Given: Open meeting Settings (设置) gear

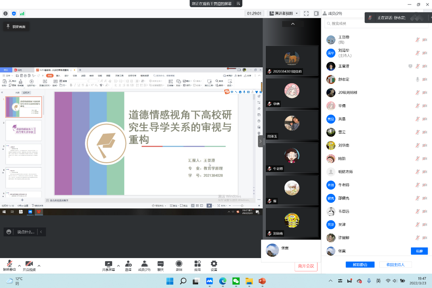Looking at the screenshot, I should point(214,264).
